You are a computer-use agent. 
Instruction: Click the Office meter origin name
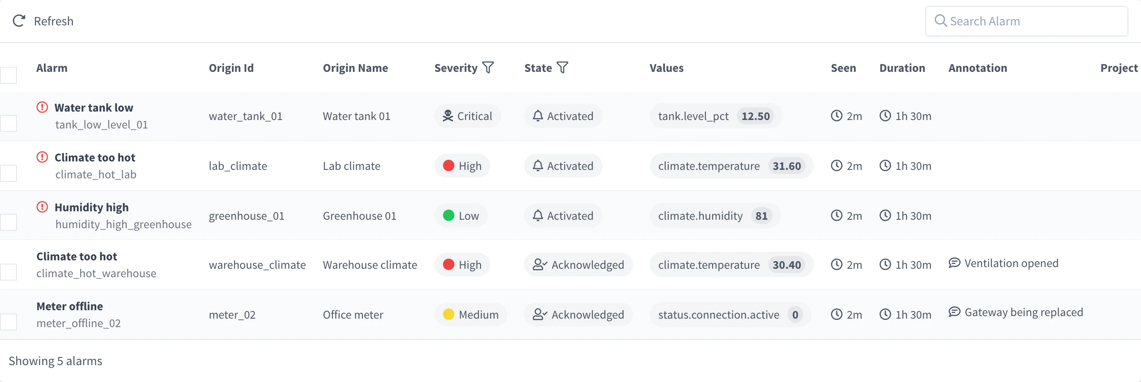point(353,314)
